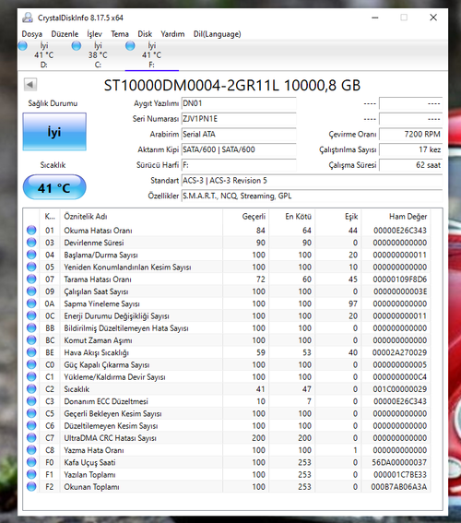
Task: Switch to drive C: disk tab
Action: (x=98, y=55)
